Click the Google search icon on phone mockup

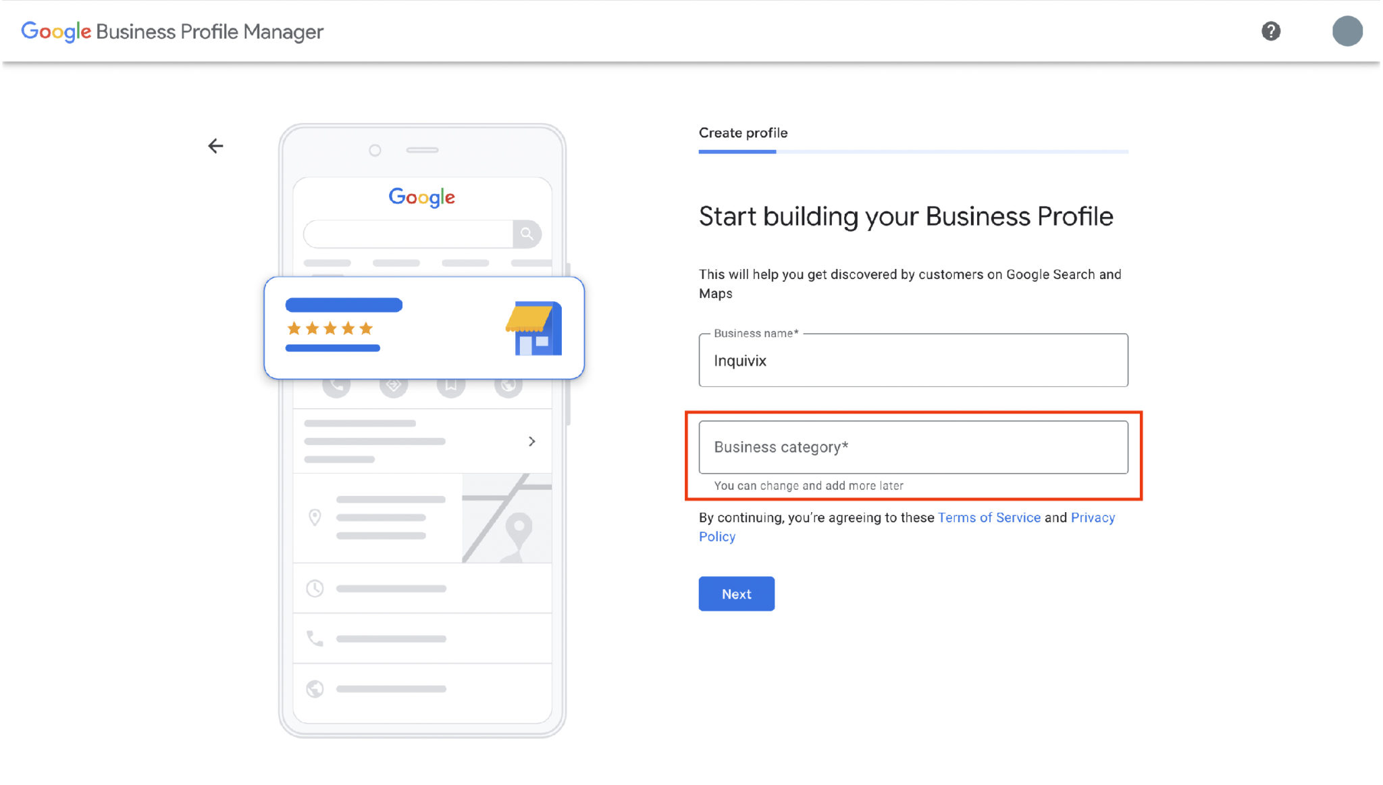click(x=526, y=233)
